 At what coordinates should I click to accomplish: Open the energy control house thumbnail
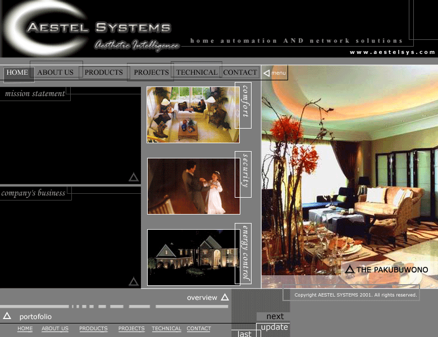193,257
